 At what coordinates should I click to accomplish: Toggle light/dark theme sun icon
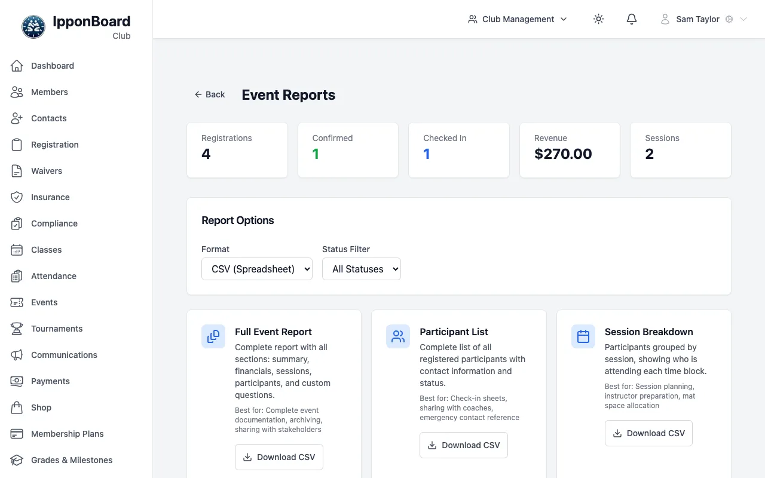pyautogui.click(x=598, y=19)
